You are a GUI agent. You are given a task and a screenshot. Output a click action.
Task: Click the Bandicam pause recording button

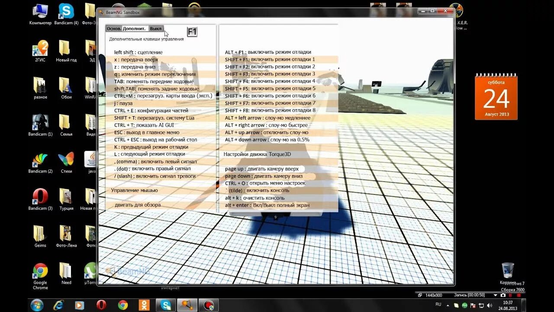510,295
